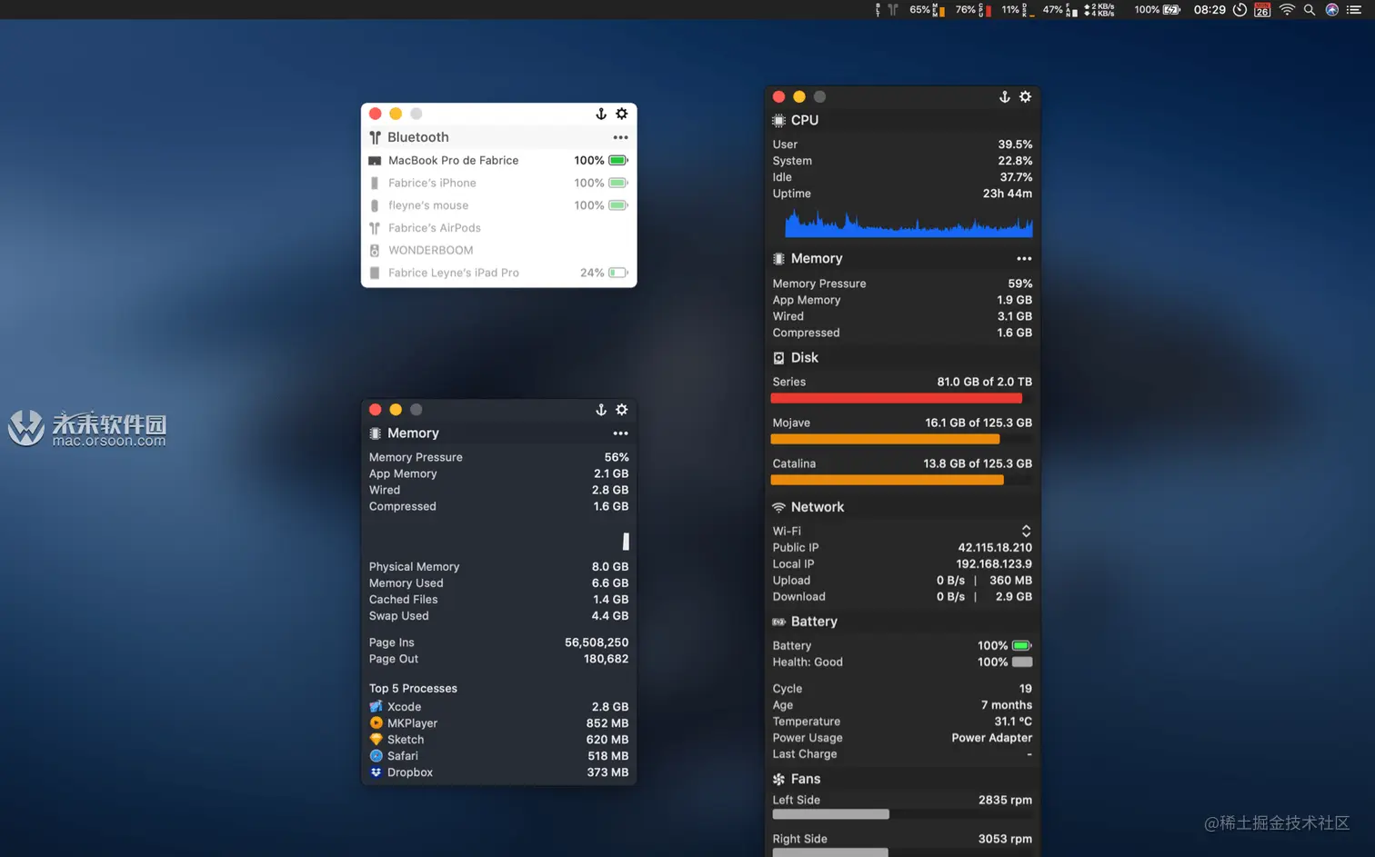Select the Fabrice's iPhone device name
Image resolution: width=1375 pixels, height=857 pixels.
[x=432, y=183]
